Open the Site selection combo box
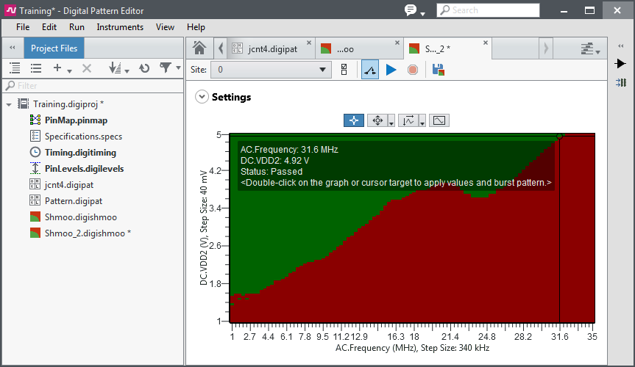This screenshot has height=367, width=635. coord(272,70)
